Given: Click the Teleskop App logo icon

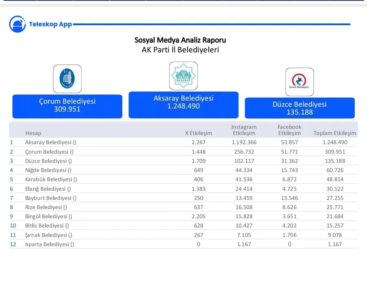Looking at the screenshot, I should (17, 24).
